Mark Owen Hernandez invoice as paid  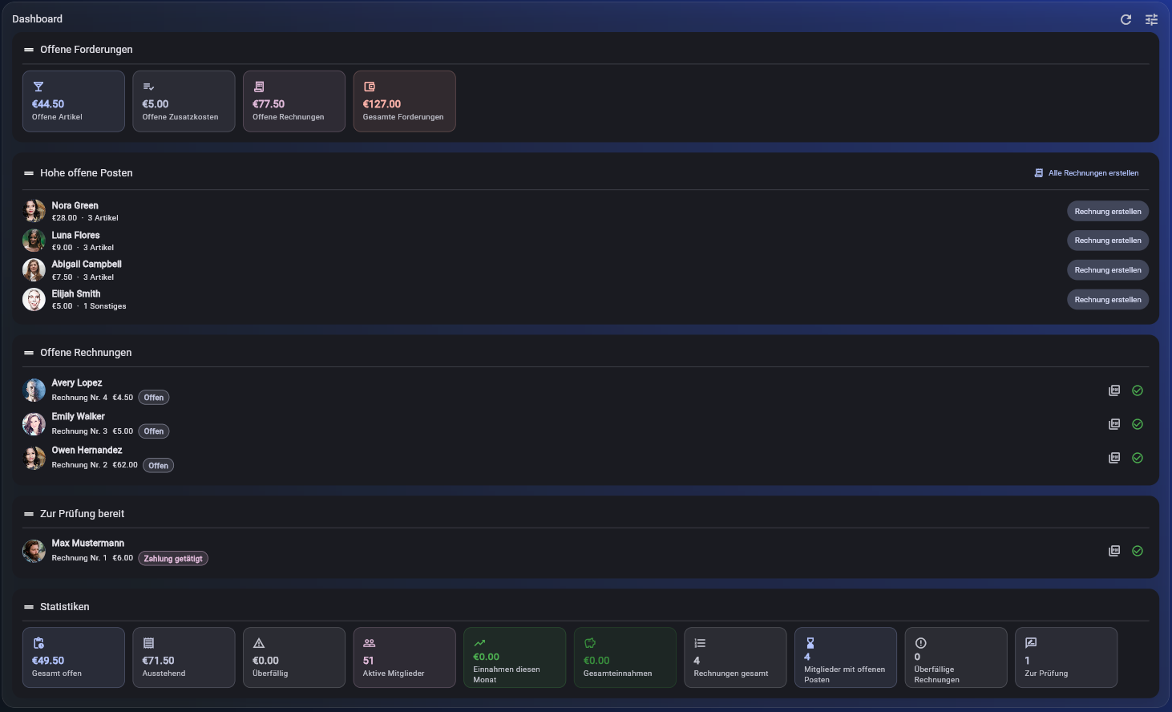[1138, 458]
